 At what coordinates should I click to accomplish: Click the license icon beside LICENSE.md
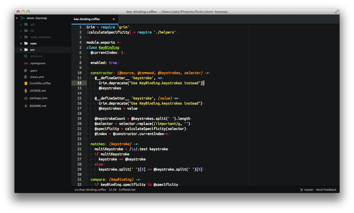click(26, 91)
